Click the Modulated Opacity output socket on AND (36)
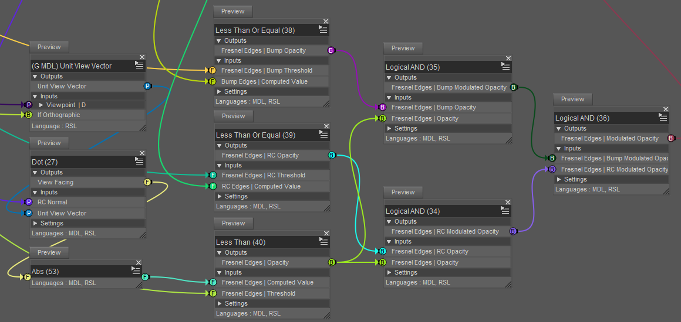Screen dimensions: 681x322 pyautogui.click(x=670, y=138)
